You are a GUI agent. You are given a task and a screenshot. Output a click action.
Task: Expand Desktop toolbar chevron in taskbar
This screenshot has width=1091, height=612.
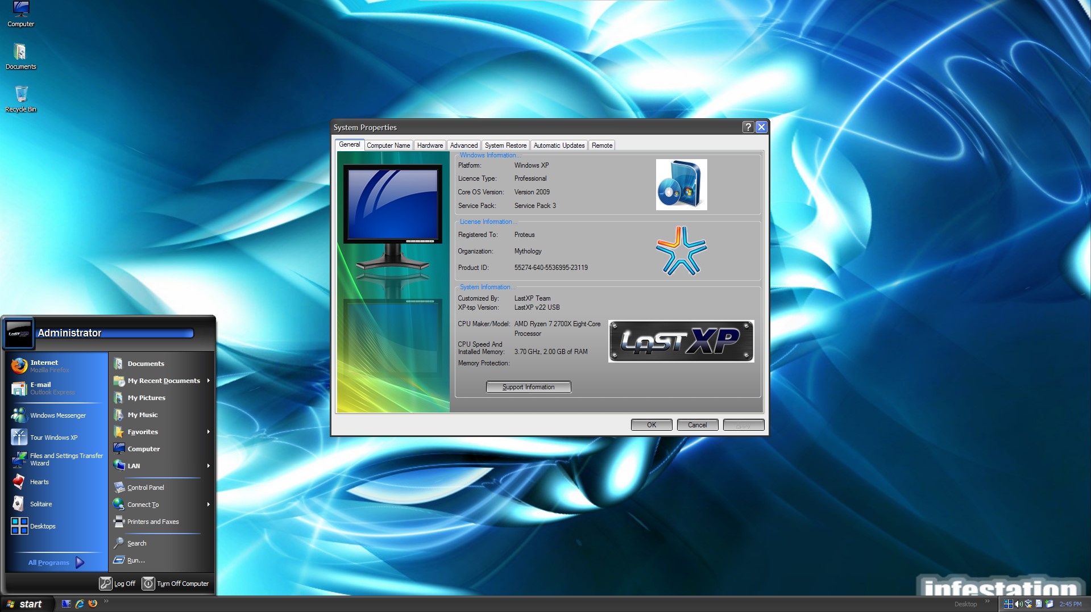(987, 601)
